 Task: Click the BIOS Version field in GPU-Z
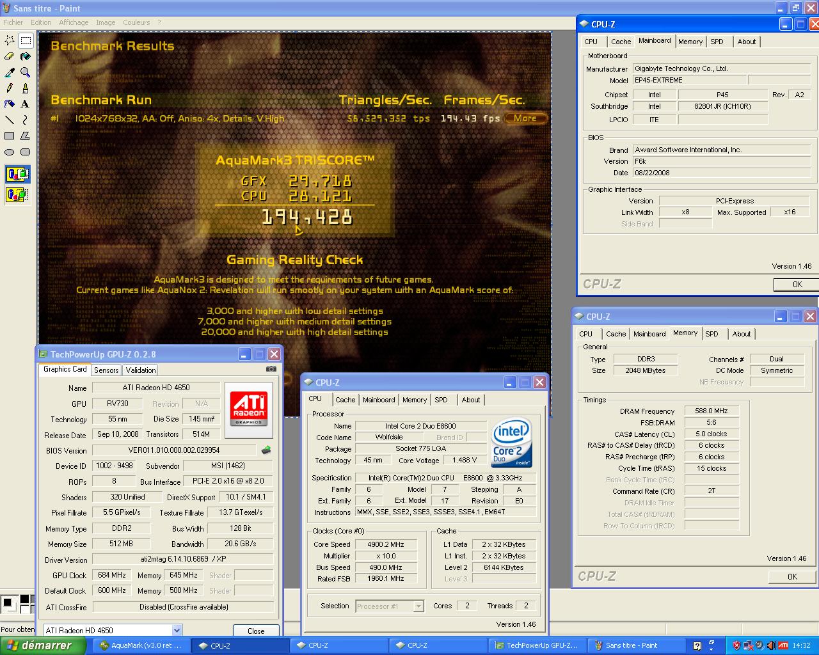tap(174, 450)
